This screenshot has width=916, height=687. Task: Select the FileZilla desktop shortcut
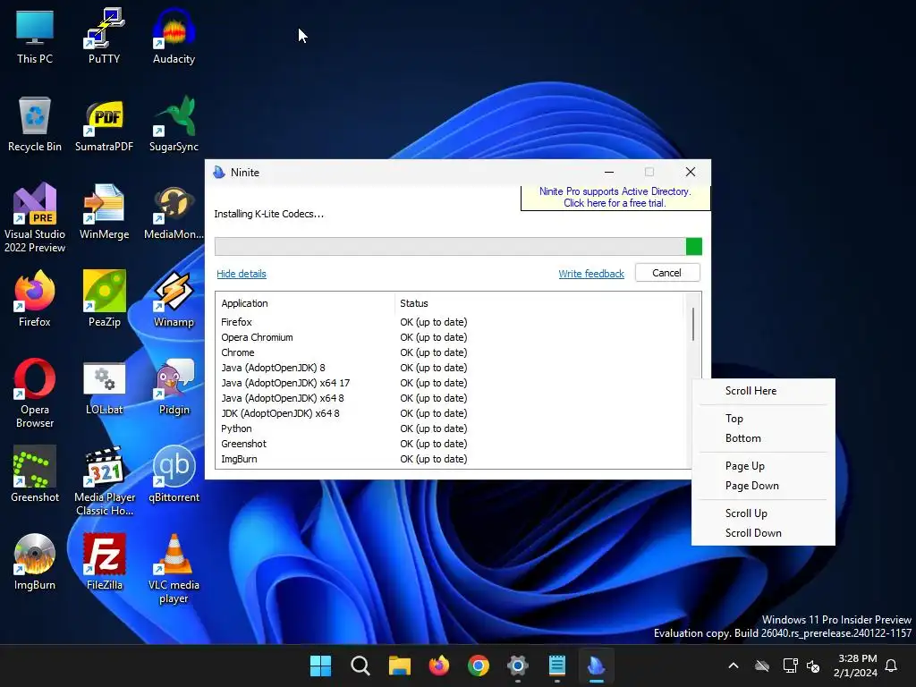(104, 563)
